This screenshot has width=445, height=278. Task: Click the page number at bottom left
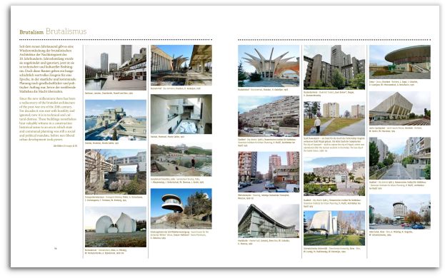pyautogui.click(x=56, y=249)
